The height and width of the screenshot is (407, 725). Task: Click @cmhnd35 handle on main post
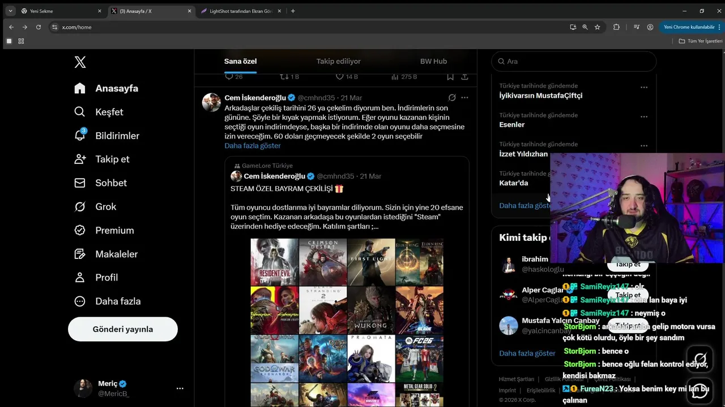point(316,98)
